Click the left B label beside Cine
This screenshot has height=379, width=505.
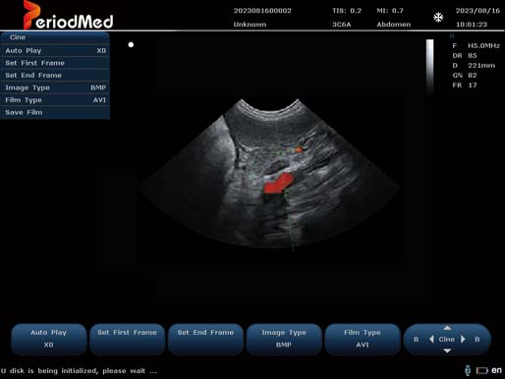click(x=416, y=340)
